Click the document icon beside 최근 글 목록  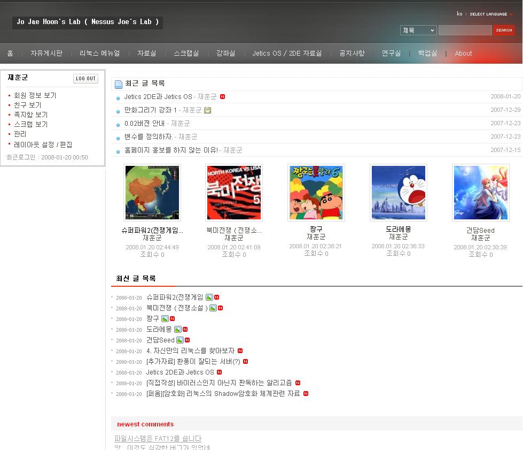(119, 84)
